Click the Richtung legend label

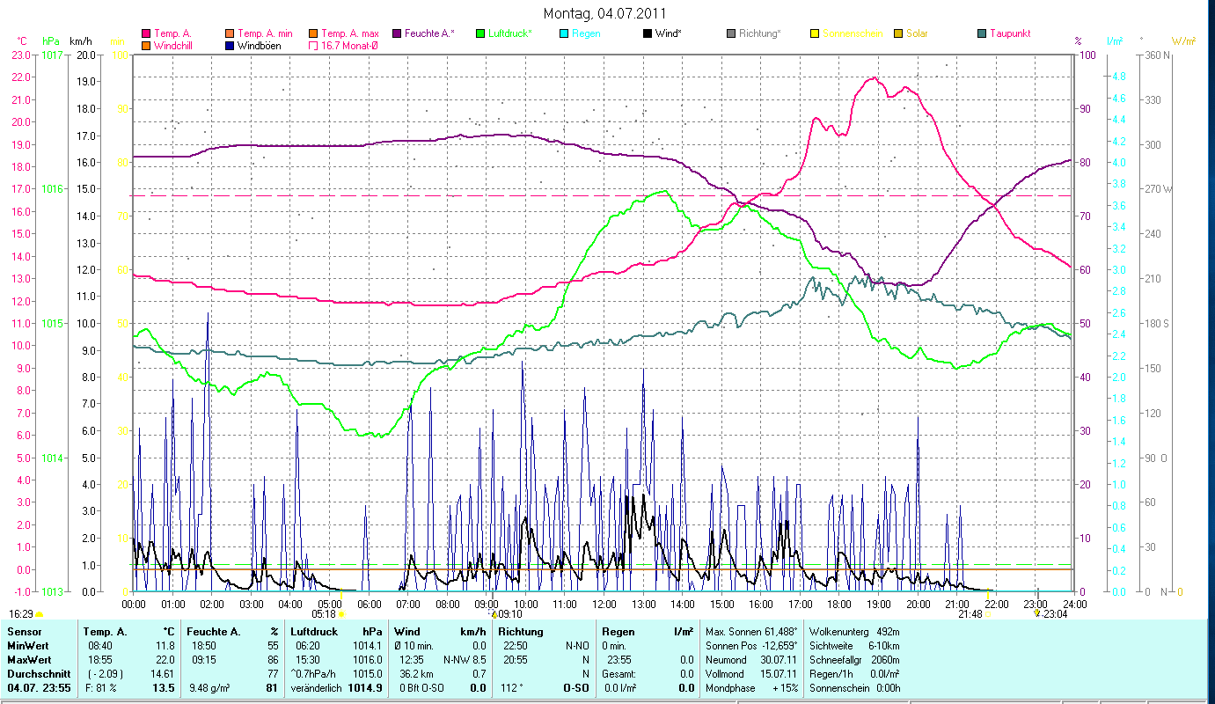click(x=759, y=33)
